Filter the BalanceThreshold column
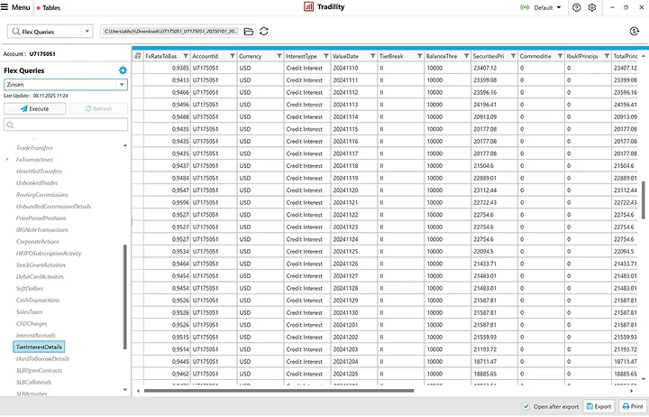The height and width of the screenshot is (417, 649). click(x=466, y=56)
